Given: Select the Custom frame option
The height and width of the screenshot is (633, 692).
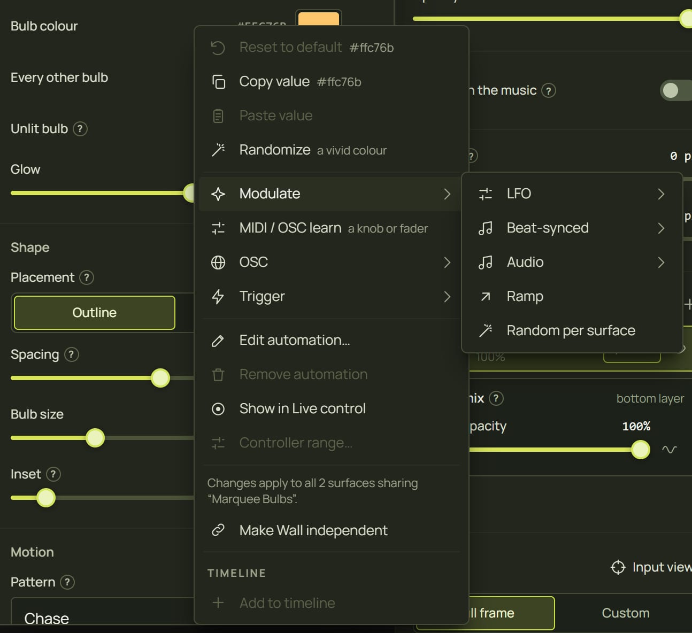Looking at the screenshot, I should pyautogui.click(x=626, y=613).
